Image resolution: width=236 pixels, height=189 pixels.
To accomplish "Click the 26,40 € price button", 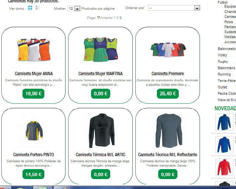I will (168, 94).
